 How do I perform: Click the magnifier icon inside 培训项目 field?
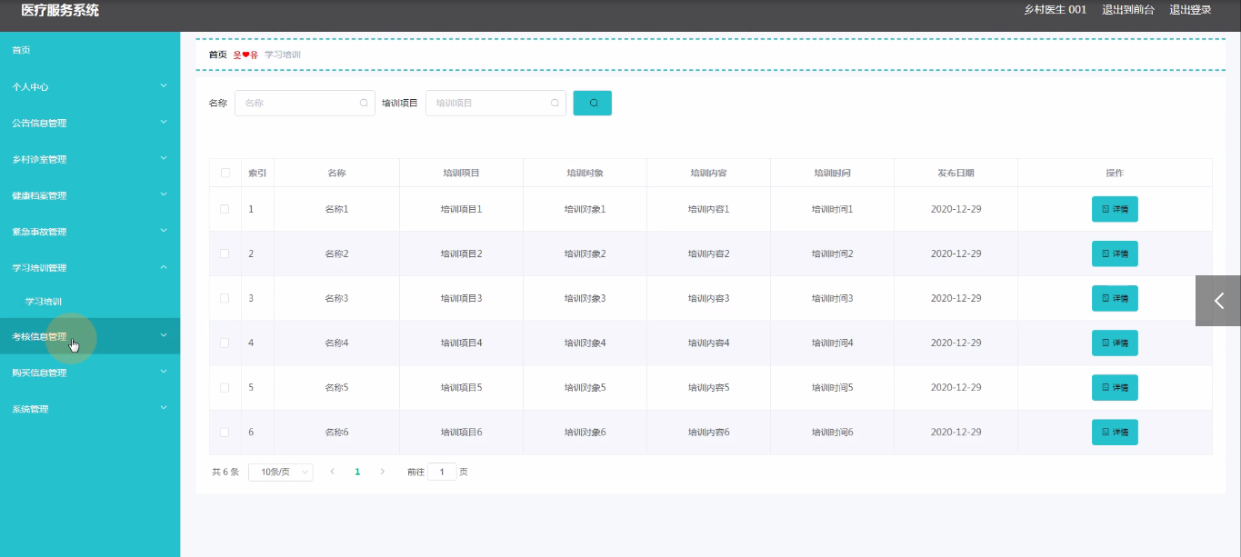[555, 104]
